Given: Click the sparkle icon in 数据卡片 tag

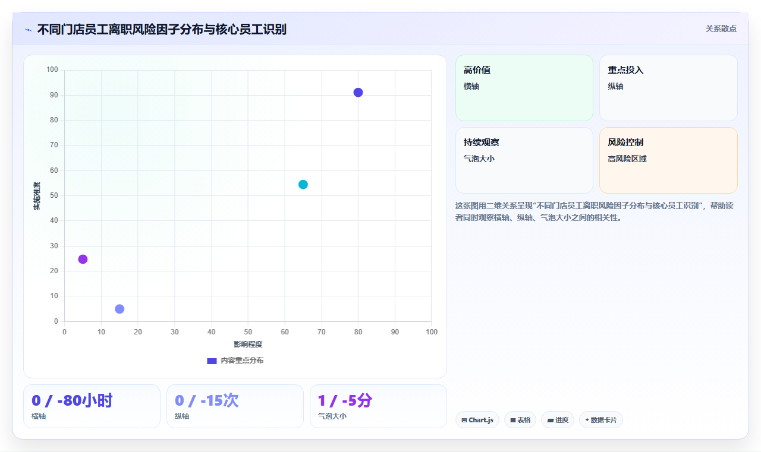Looking at the screenshot, I should (x=587, y=420).
